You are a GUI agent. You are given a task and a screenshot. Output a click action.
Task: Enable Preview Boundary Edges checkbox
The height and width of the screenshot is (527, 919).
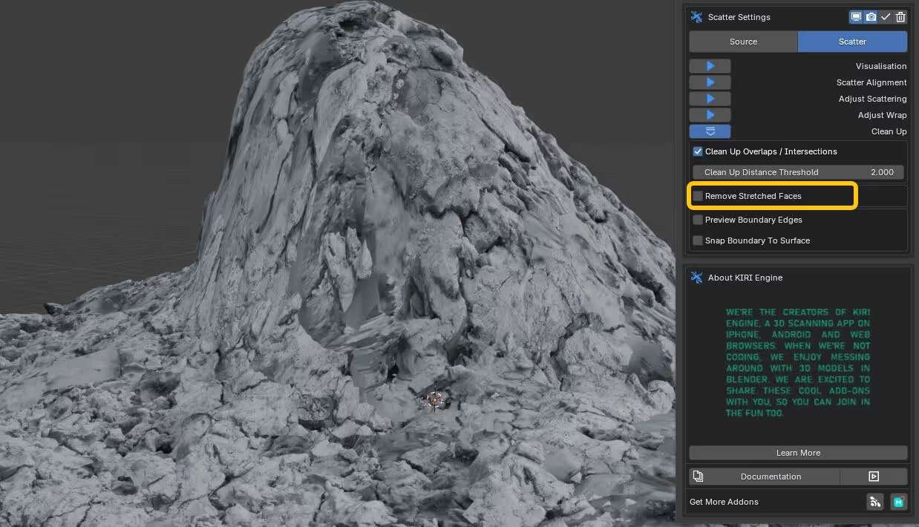(698, 220)
